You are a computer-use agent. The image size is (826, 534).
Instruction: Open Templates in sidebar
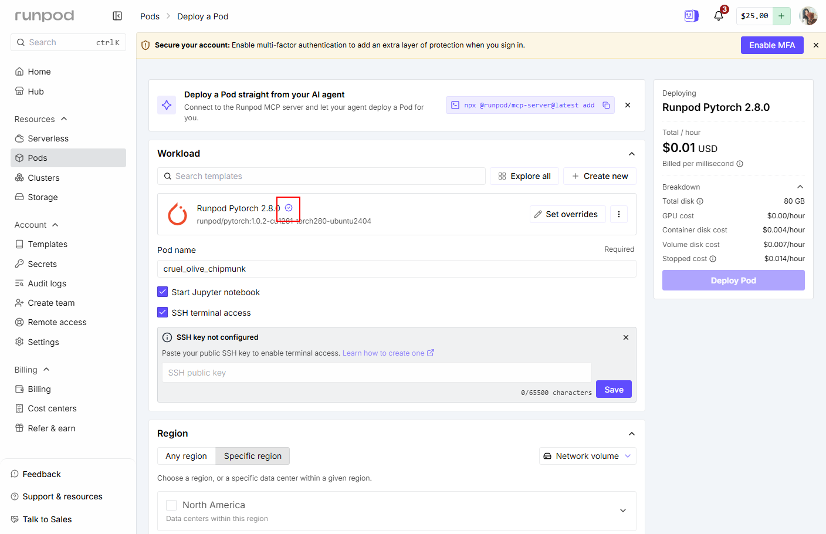[68, 244]
